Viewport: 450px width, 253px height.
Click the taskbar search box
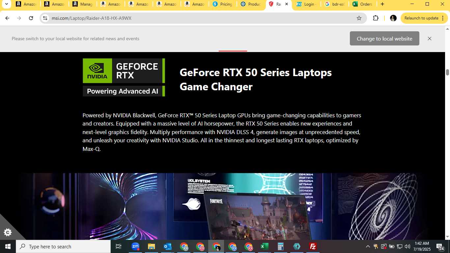[63, 246]
